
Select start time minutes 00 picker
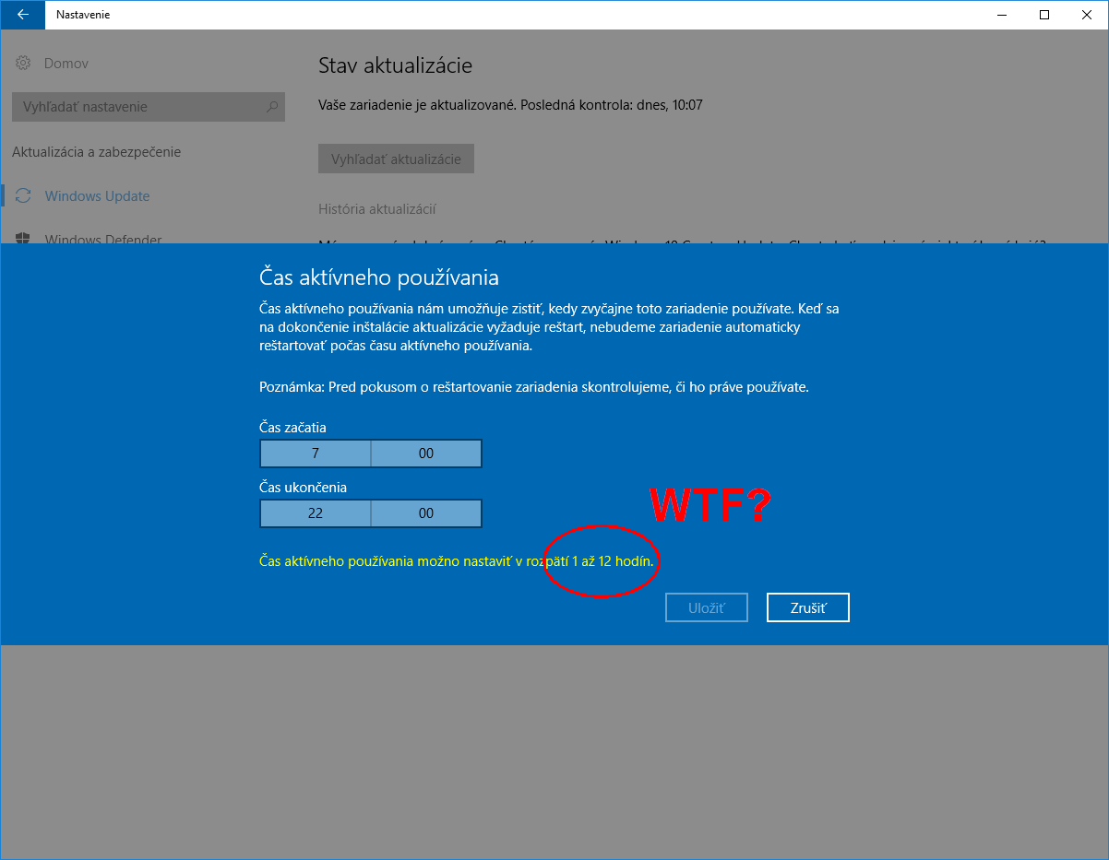coord(426,454)
